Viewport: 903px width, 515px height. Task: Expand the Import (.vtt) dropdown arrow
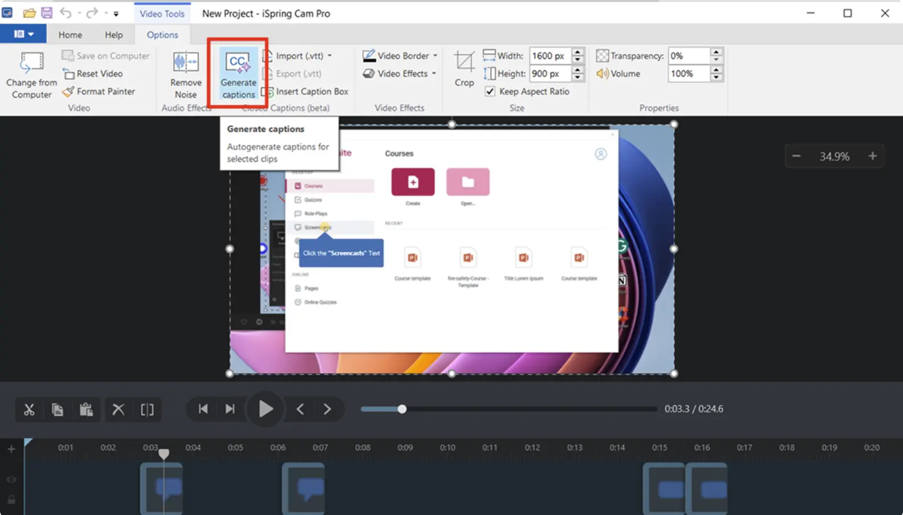[330, 56]
